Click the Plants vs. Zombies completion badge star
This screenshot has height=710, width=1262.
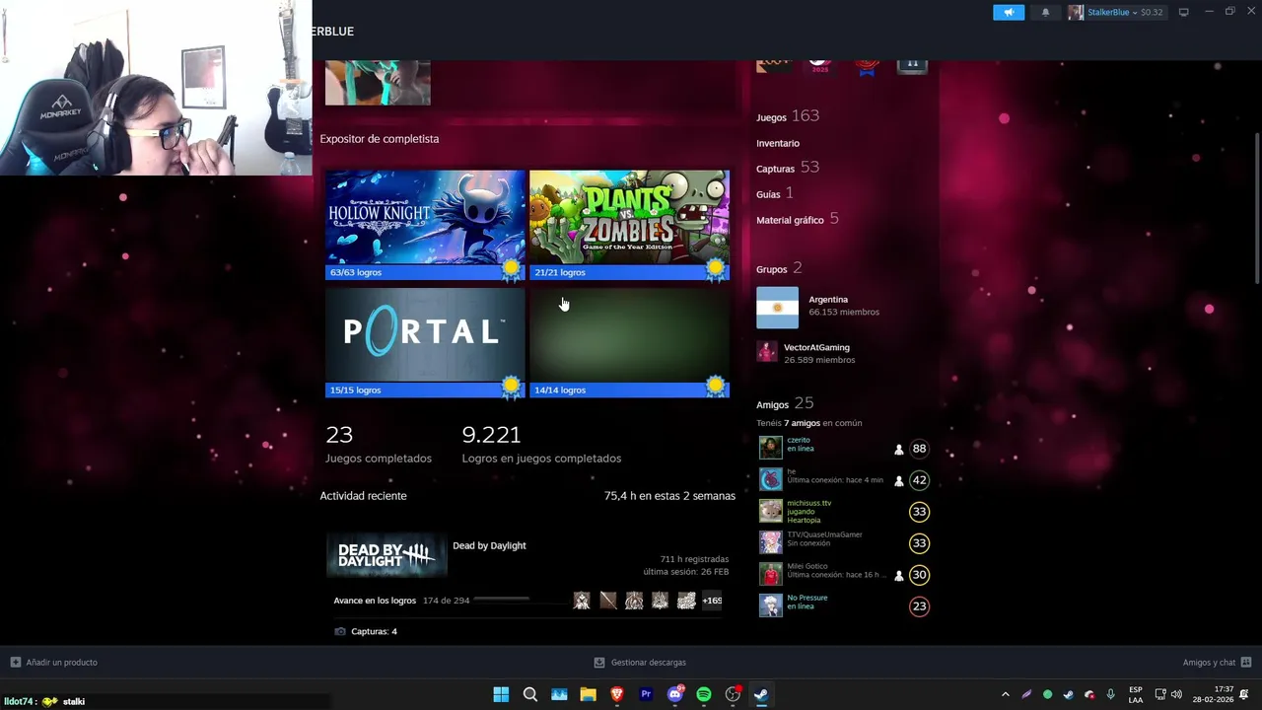coord(715,269)
